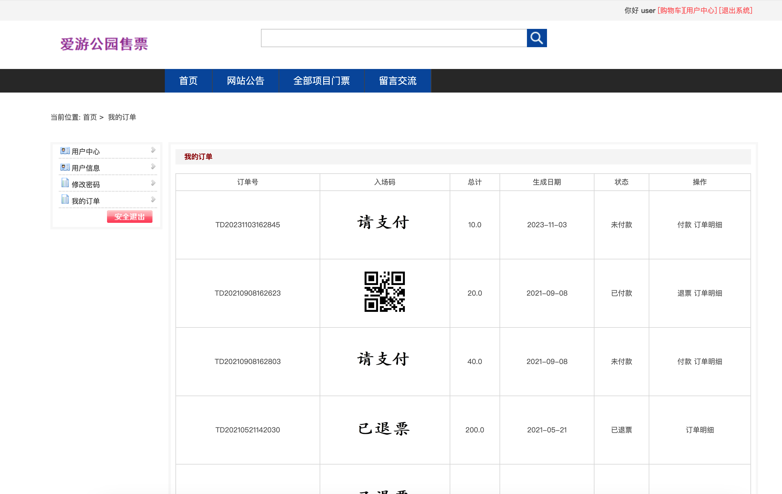Screen dimensions: 782x494
Task: Open 首页 from the navigation bar
Action: click(188, 81)
